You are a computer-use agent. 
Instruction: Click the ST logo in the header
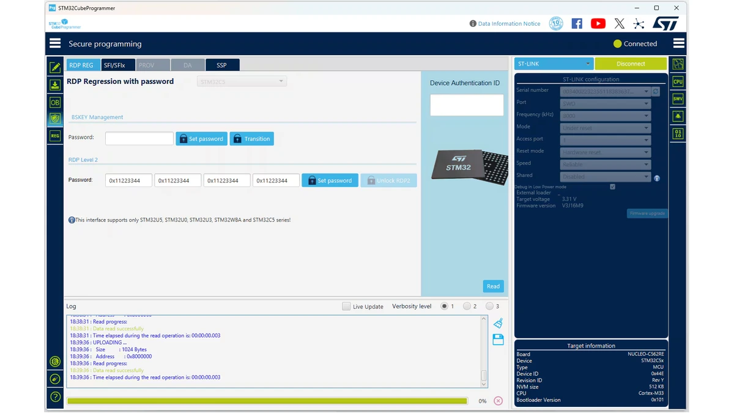pyautogui.click(x=665, y=23)
